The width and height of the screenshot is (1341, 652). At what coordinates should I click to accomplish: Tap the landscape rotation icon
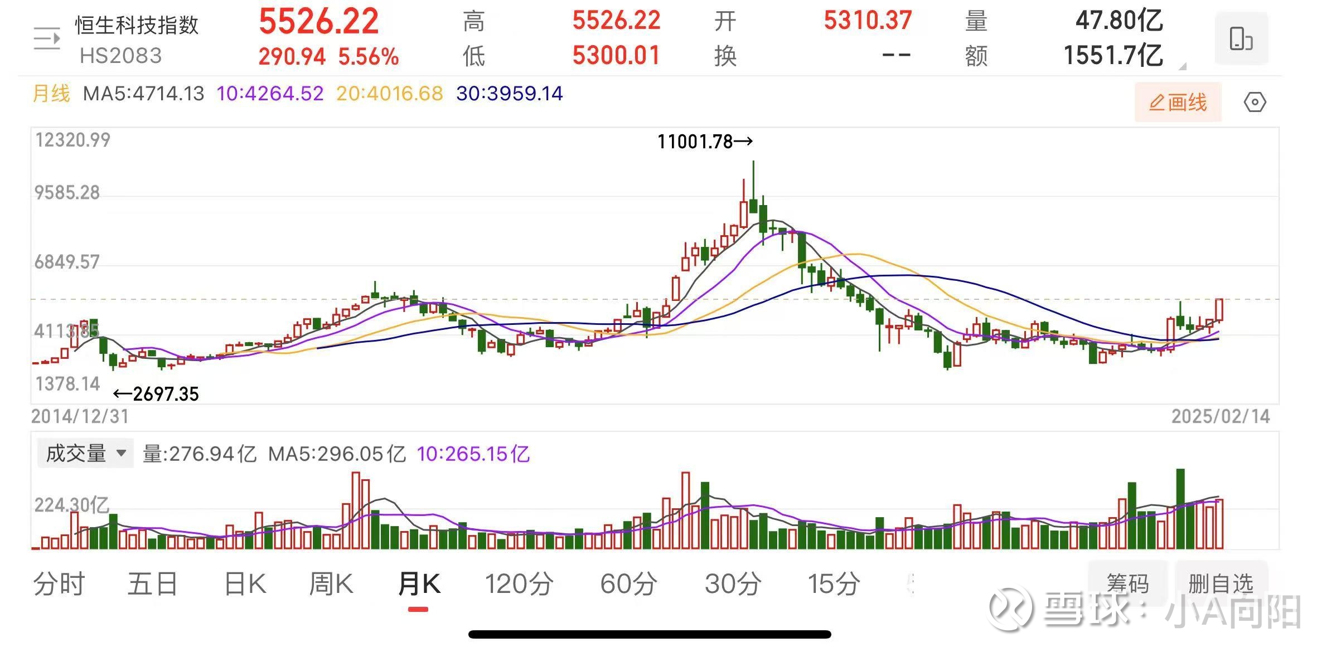click(1241, 39)
